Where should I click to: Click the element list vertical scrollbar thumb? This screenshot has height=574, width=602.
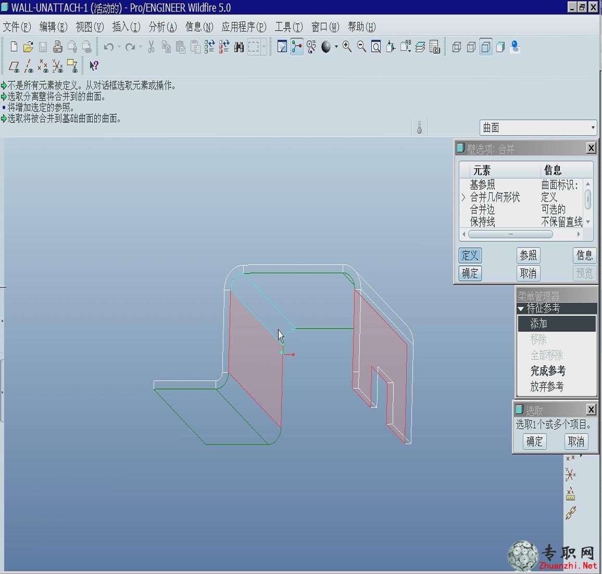(x=588, y=199)
